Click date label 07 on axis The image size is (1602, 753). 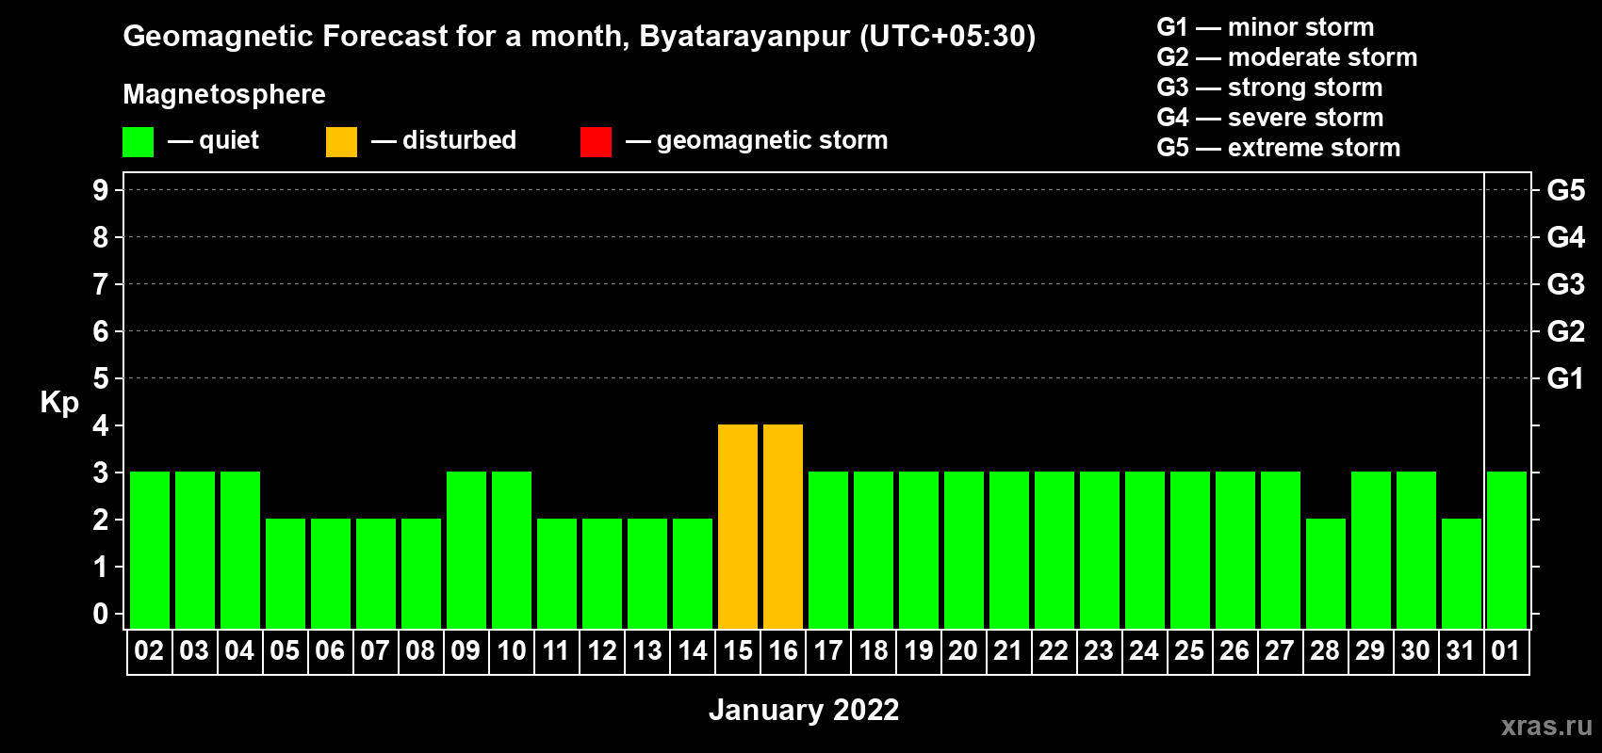pos(375,650)
